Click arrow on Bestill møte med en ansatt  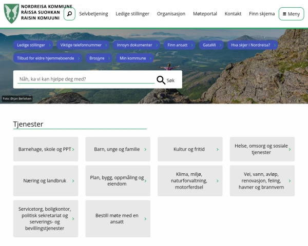pos(145,219)
